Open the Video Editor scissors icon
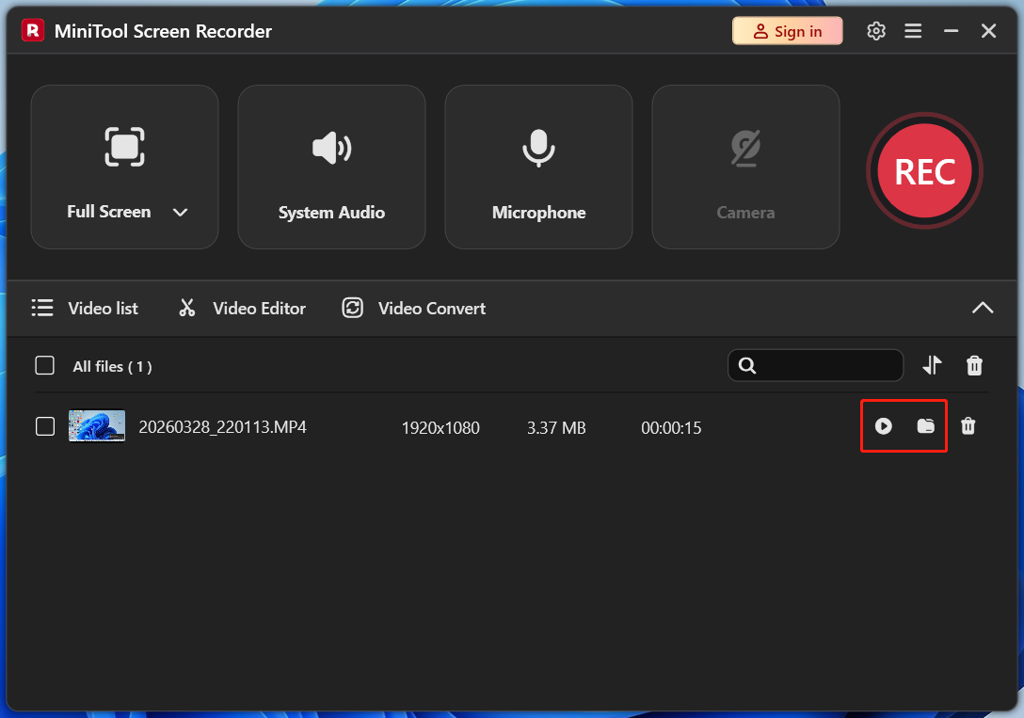This screenshot has height=718, width=1024. click(x=187, y=308)
